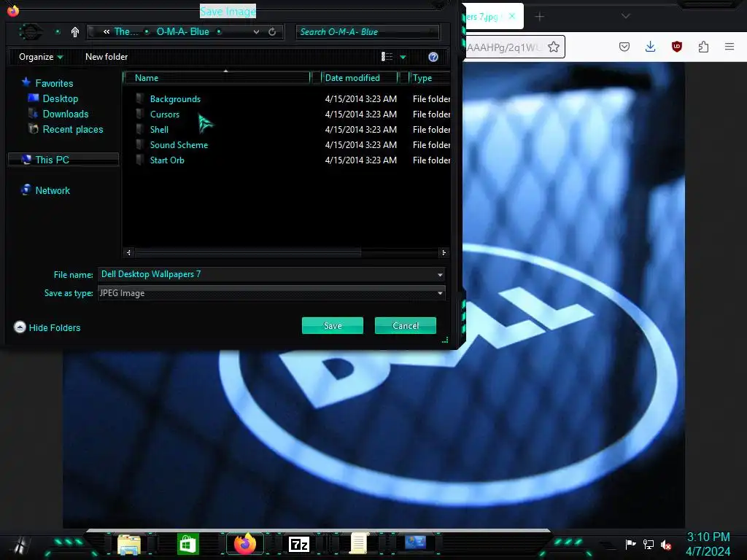Open the Start button on taskbar
The width and height of the screenshot is (747, 560).
(x=20, y=544)
